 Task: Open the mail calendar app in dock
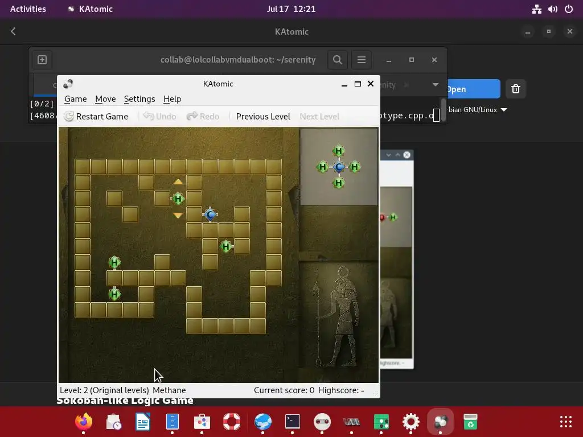coord(113,422)
